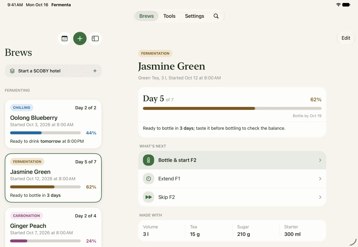Screen dimensions: 358x247
Task: Add a new brew with plus button
Action: [80, 38]
